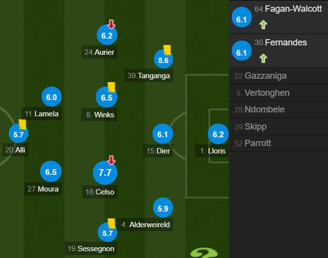
Task: Click Aurier's red substitution arrow icon
Action: pos(112,24)
